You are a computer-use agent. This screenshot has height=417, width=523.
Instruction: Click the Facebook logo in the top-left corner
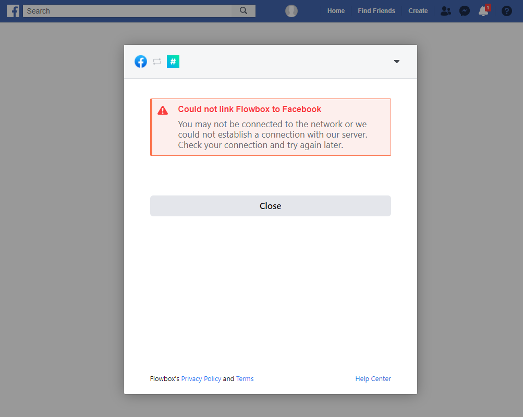coord(13,10)
